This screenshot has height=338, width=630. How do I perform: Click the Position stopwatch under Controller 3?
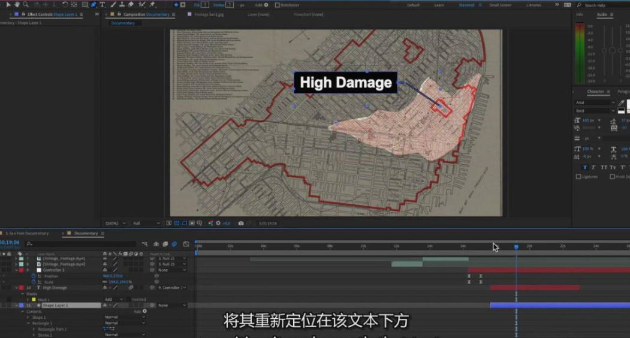pyautogui.click(x=34, y=276)
